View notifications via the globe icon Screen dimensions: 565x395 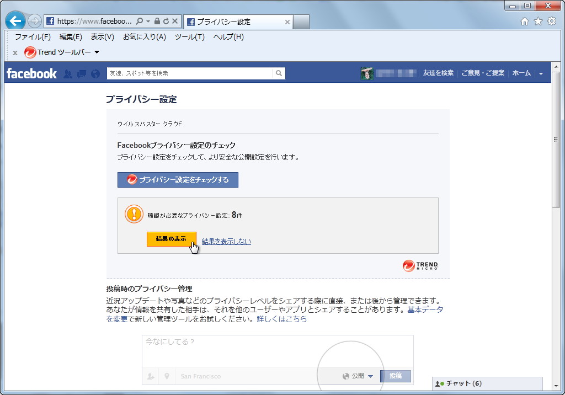(94, 73)
